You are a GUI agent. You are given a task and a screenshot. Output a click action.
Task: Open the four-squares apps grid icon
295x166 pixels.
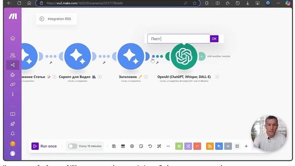pos(237,146)
